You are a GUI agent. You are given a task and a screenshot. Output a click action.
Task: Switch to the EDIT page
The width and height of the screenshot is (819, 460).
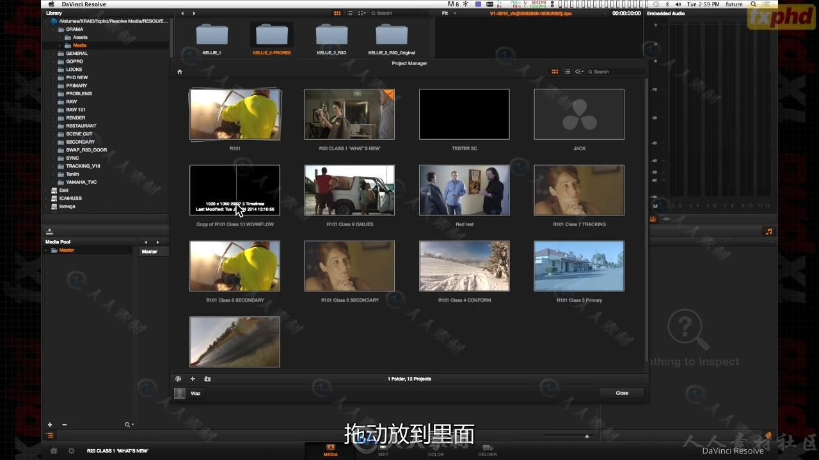pyautogui.click(x=383, y=450)
